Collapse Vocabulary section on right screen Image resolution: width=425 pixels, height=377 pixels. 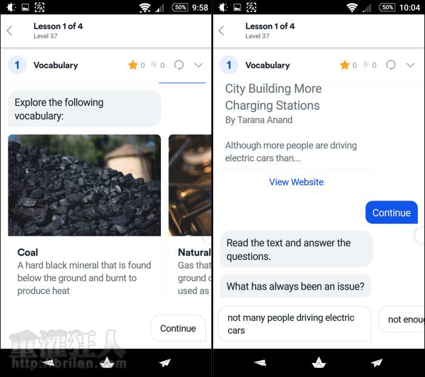point(410,65)
